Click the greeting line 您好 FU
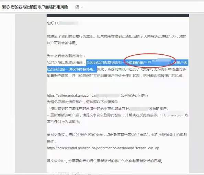 click(x=63, y=23)
